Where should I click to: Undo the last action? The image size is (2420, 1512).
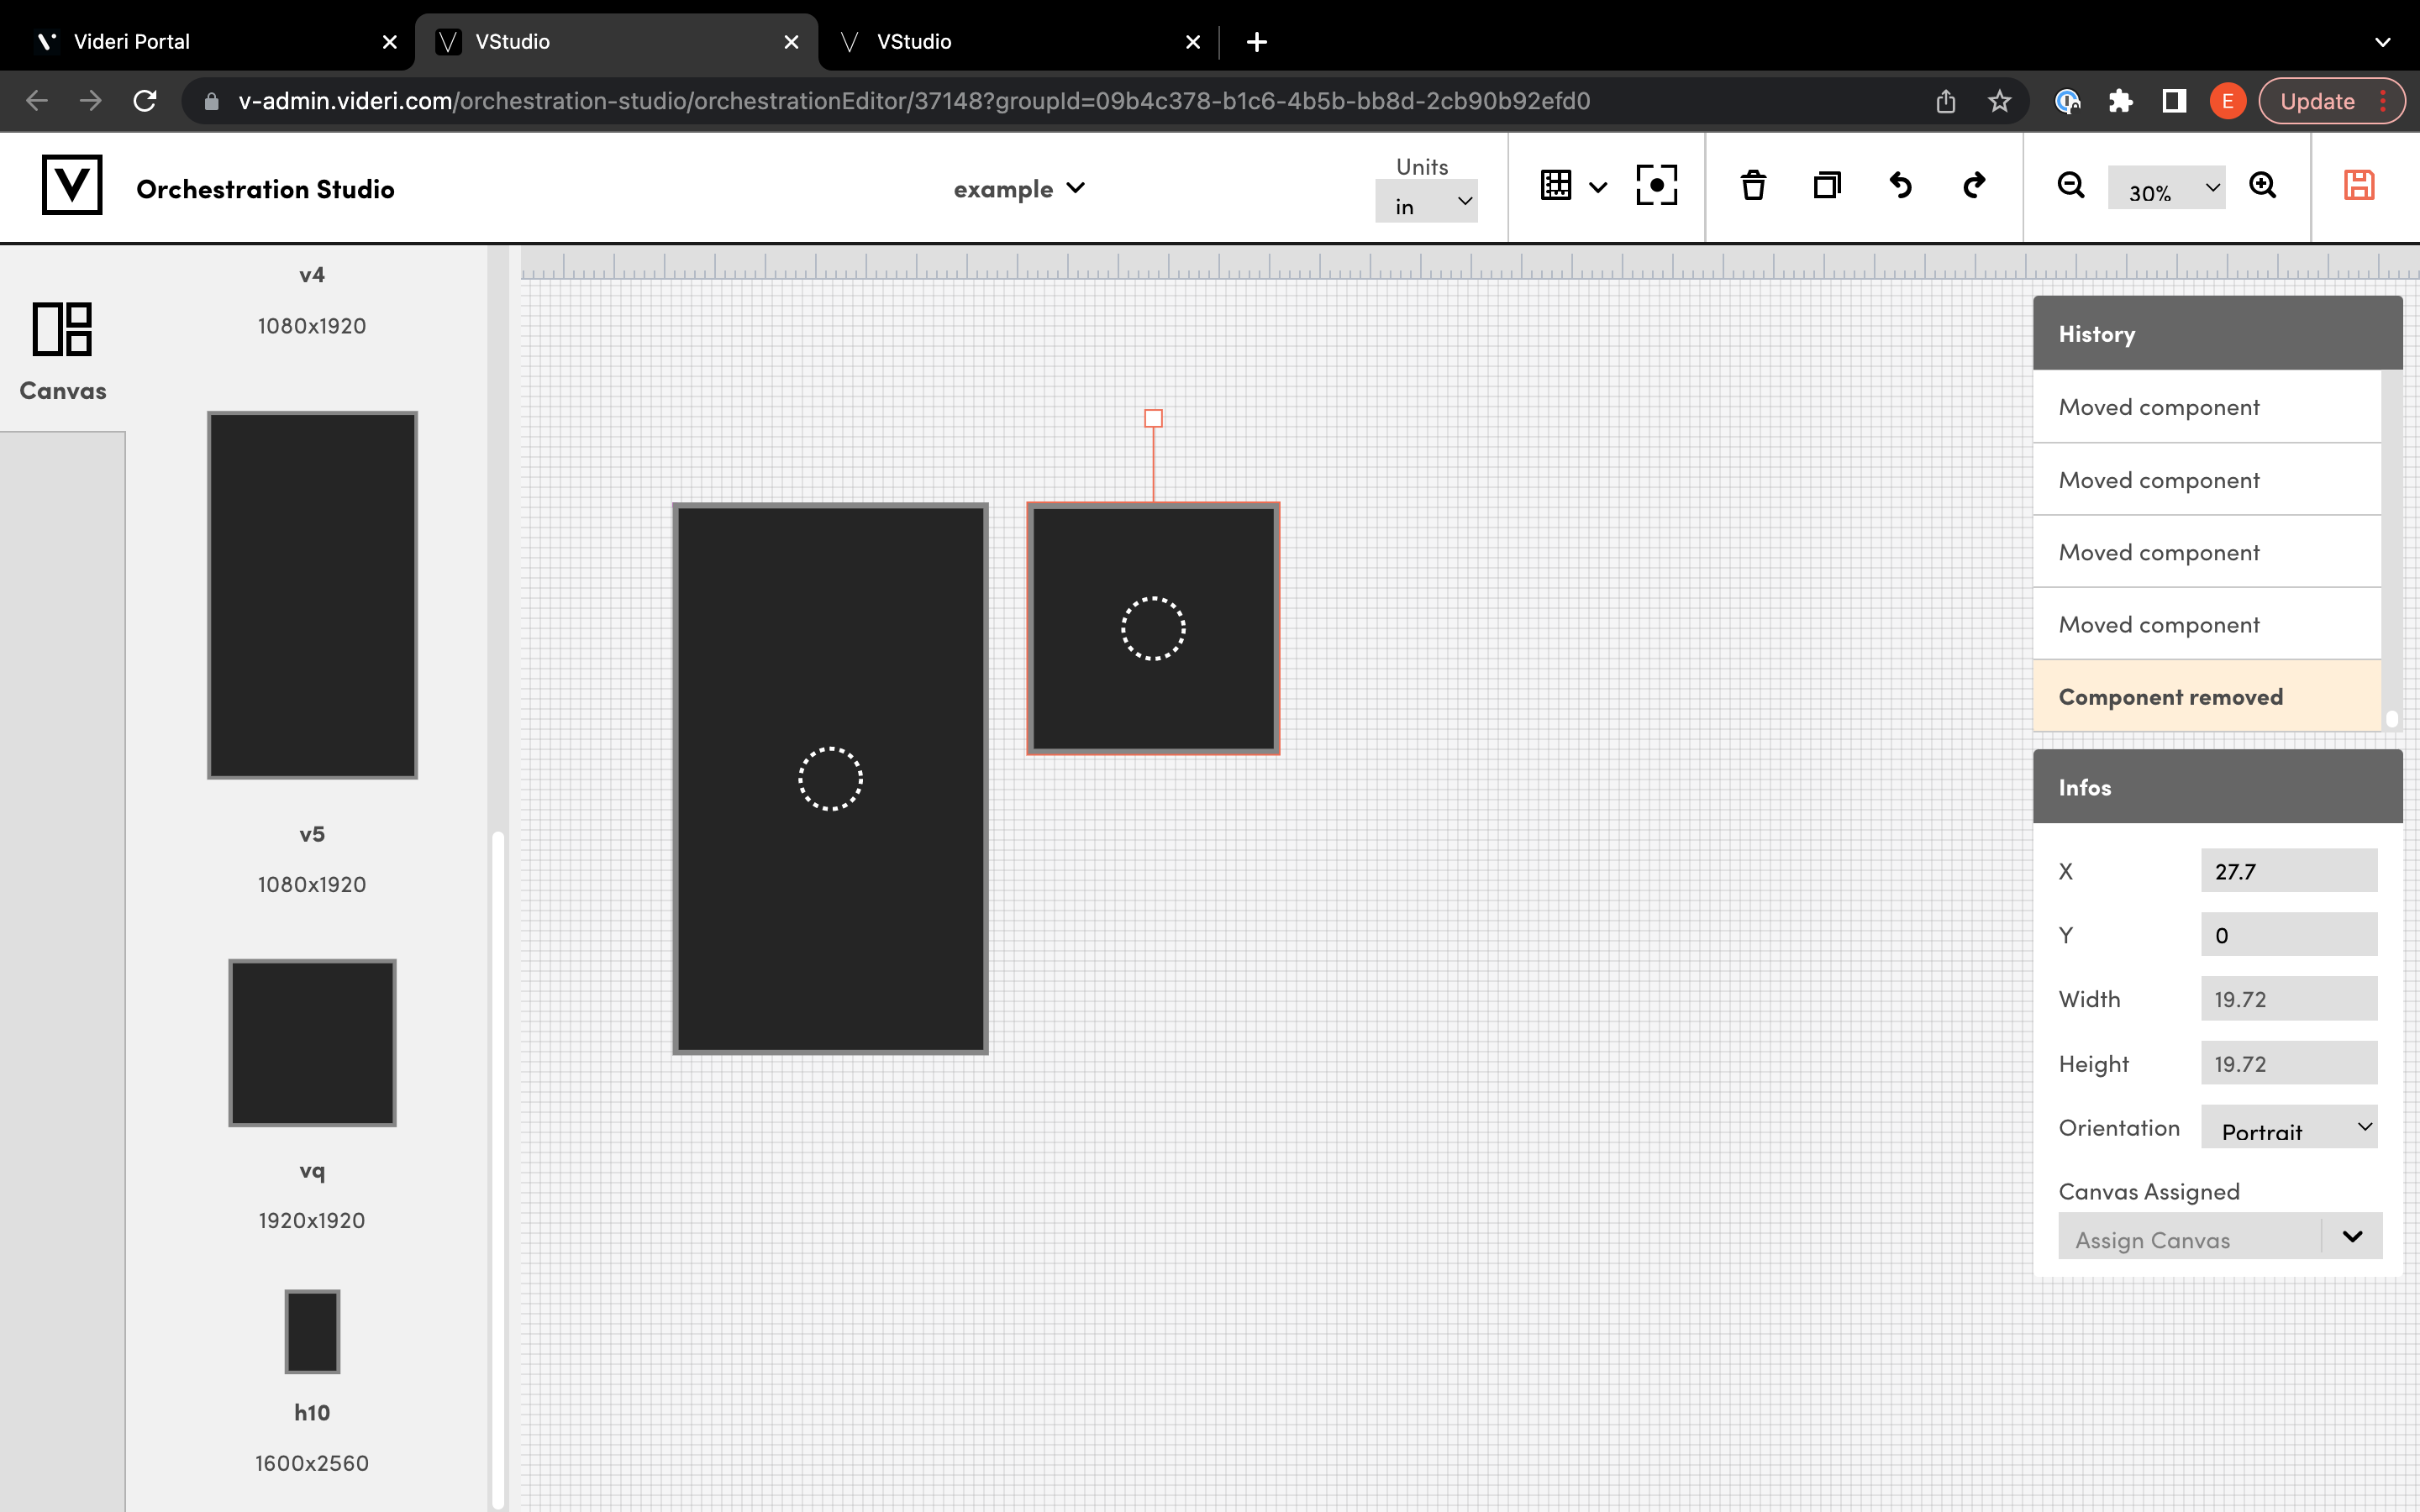[1900, 185]
